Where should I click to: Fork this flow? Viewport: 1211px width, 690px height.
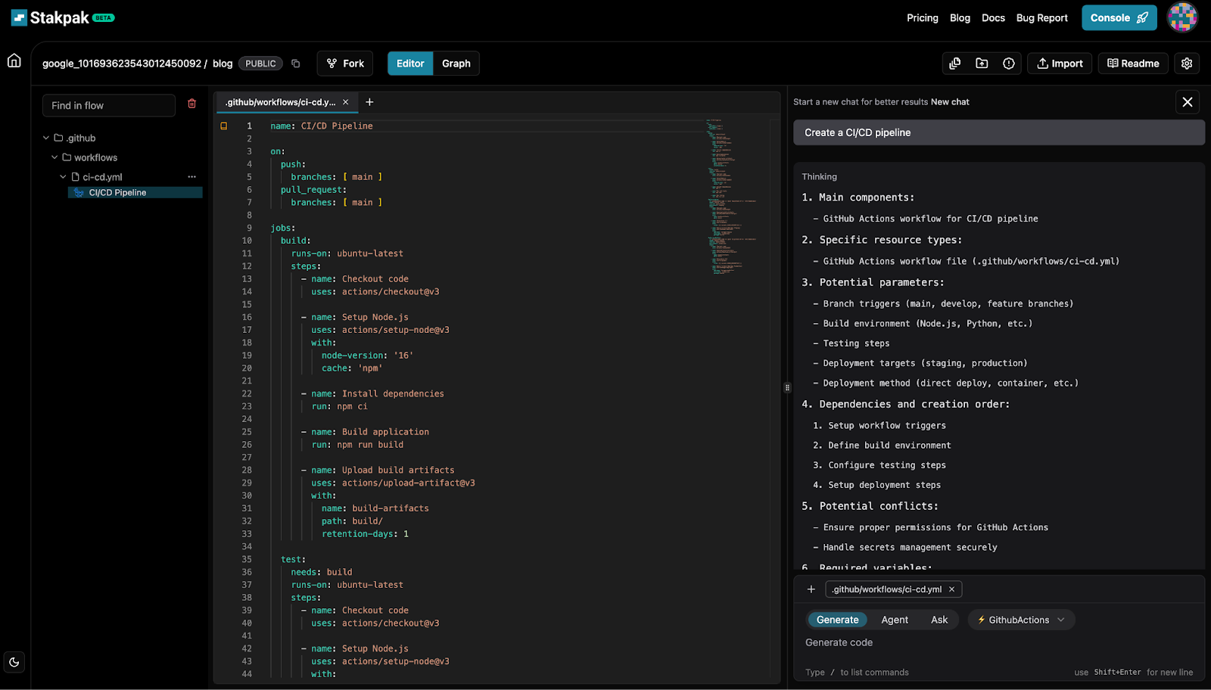345,64
